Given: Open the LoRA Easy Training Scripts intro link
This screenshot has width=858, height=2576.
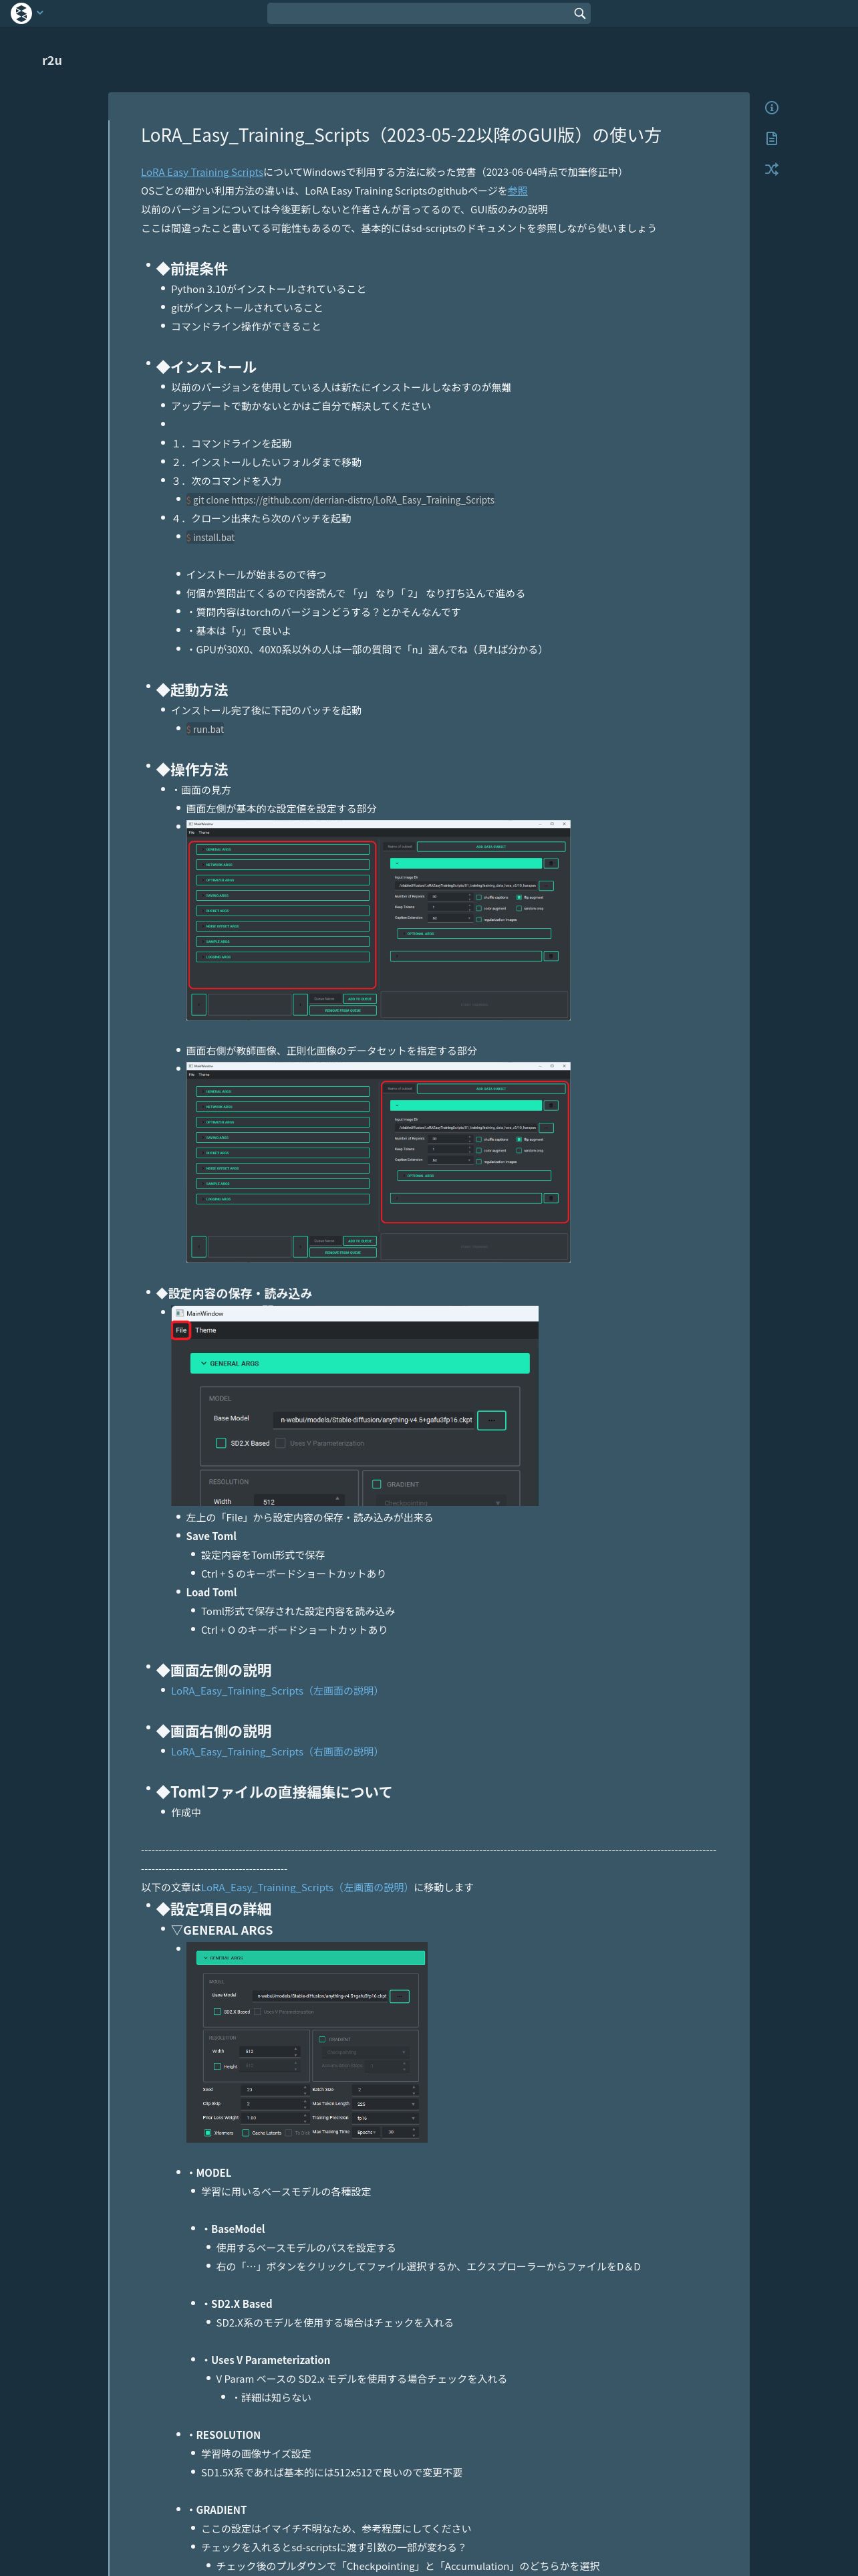Looking at the screenshot, I should pos(202,172).
